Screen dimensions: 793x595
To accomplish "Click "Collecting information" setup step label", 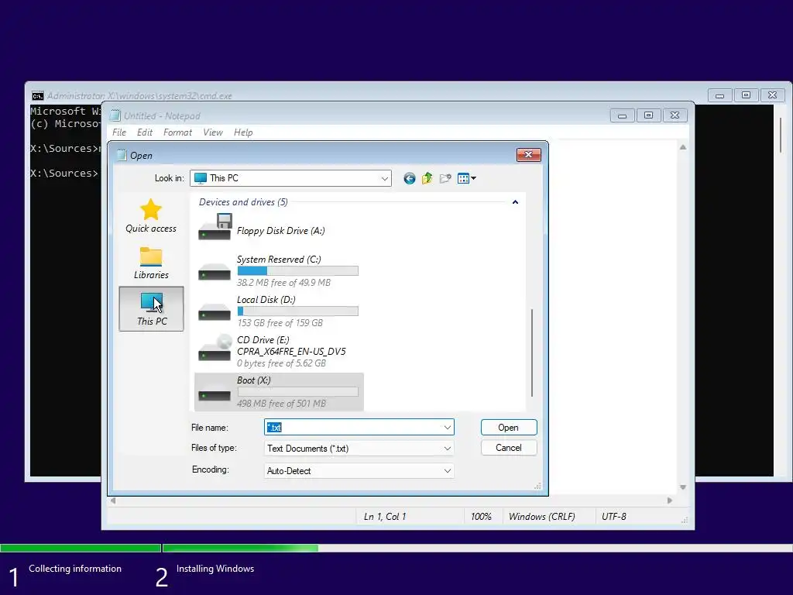I will point(75,569).
